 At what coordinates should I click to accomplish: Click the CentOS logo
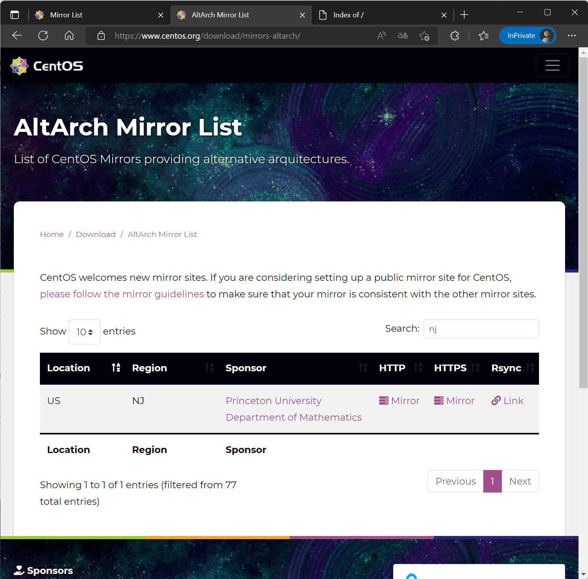[47, 66]
